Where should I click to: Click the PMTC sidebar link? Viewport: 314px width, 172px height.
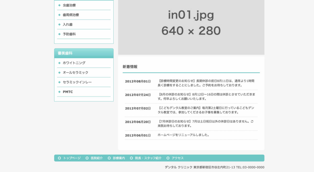[68, 92]
